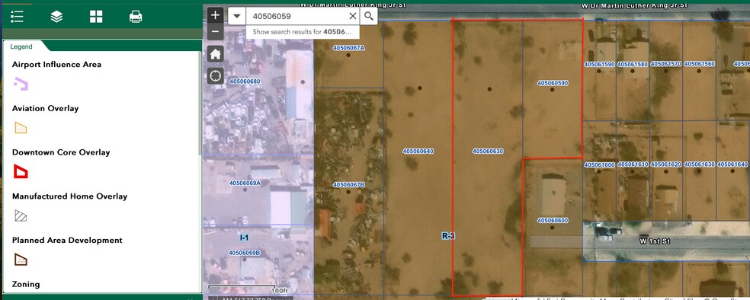Click parcel label 405061590
The image size is (750, 300).
pyautogui.click(x=599, y=64)
